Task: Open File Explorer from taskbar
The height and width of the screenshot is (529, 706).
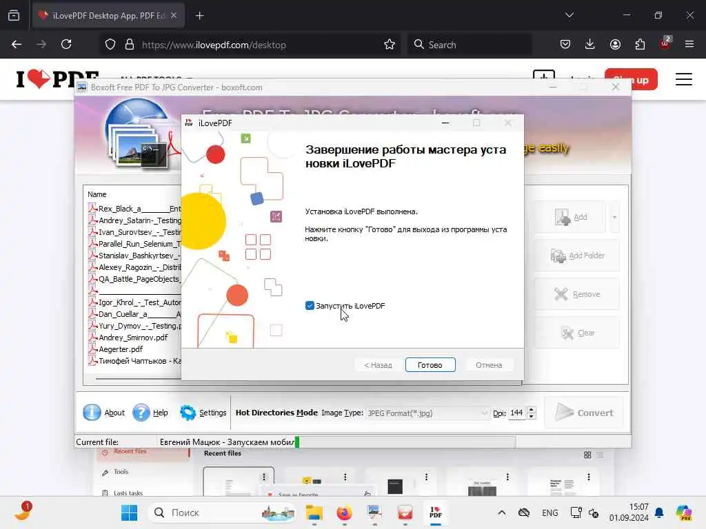Action: tap(314, 512)
